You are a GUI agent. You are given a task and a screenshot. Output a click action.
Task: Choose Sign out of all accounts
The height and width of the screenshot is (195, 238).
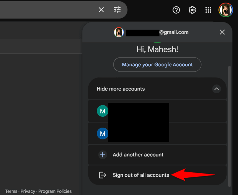tap(141, 175)
